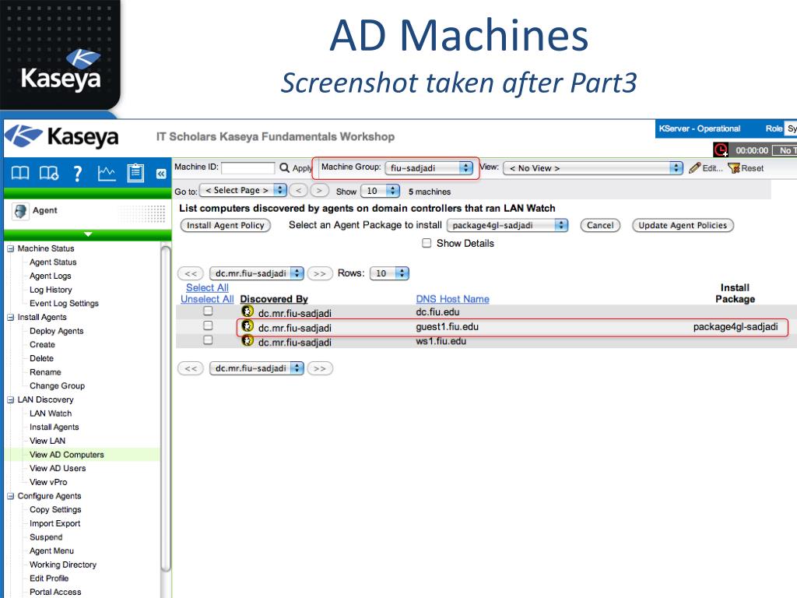Click the Install Agent Policy button
The image size is (797, 598).
point(226,225)
